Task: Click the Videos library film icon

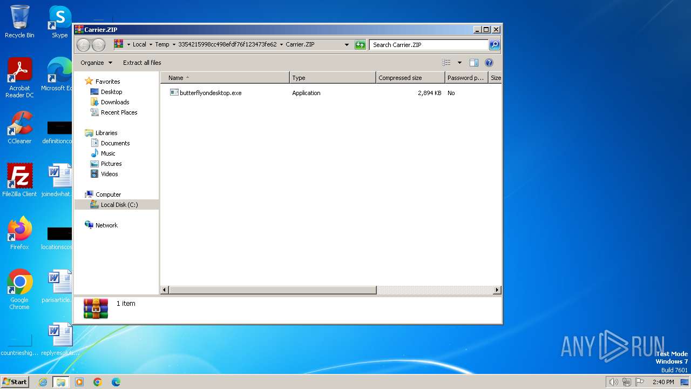Action: (95, 174)
